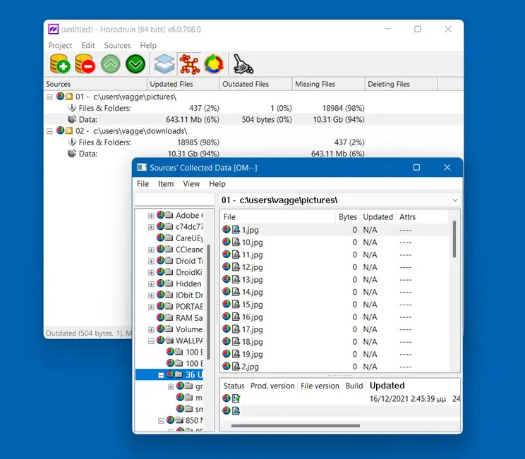Click the version panel horizontal scrollbar
Image resolution: width=525 pixels, height=459 pixels.
click(x=296, y=426)
